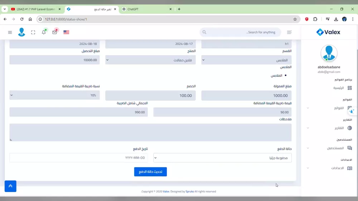Open the القسم section dropdown
Image resolution: width=358 pixels, height=201 pixels.
pos(246,60)
